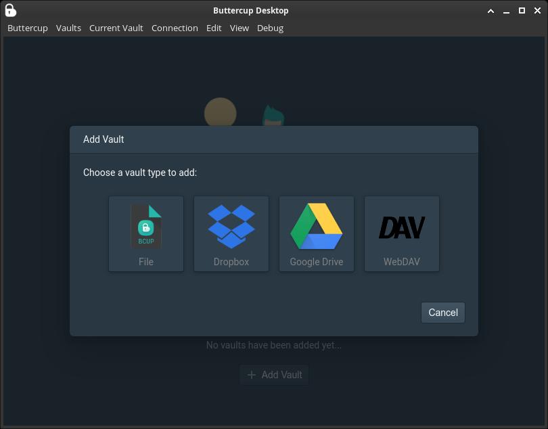The image size is (548, 429).
Task: Click the 'No vaults have been added yet...' text
Action: [x=274, y=345]
